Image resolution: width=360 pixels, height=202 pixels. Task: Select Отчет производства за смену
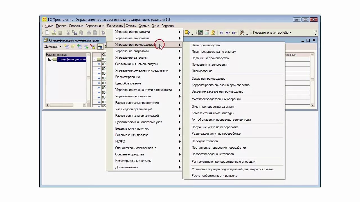233,107
